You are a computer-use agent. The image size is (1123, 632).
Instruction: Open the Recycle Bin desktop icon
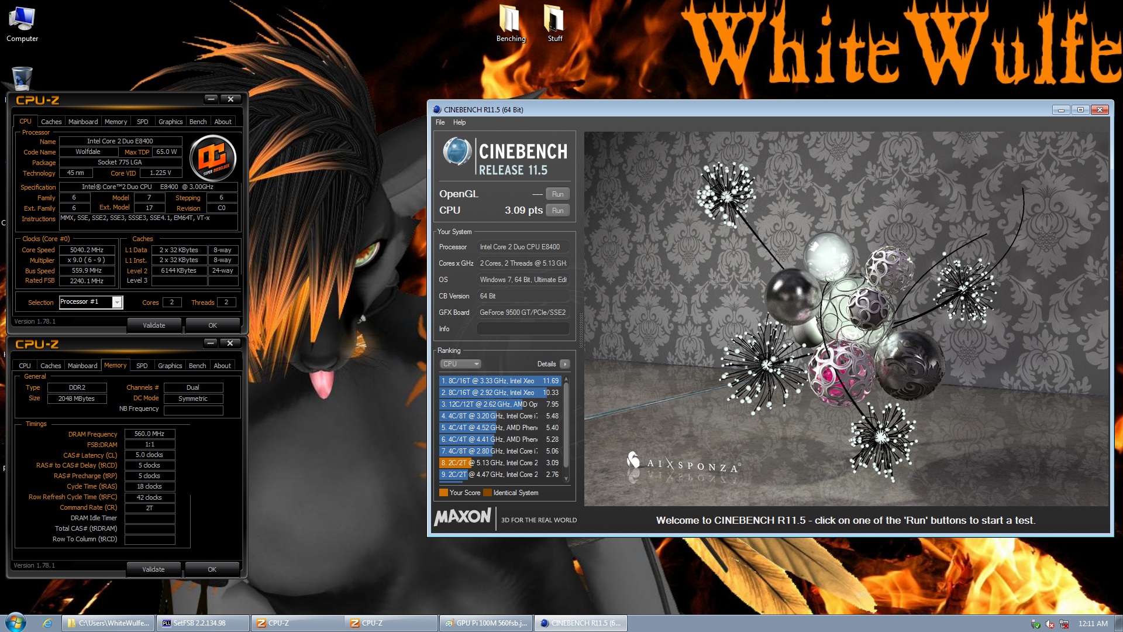pos(22,78)
